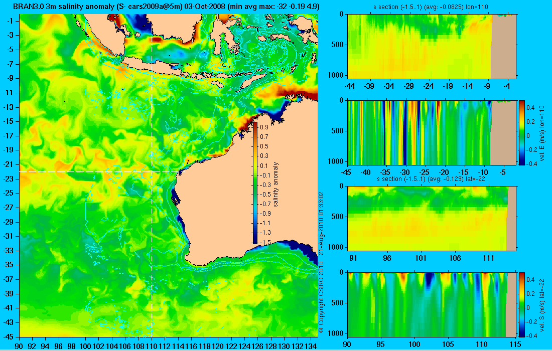Click the BRAN3.0 3m salinity anomaly title
The image size is (552, 351).
point(166,6)
